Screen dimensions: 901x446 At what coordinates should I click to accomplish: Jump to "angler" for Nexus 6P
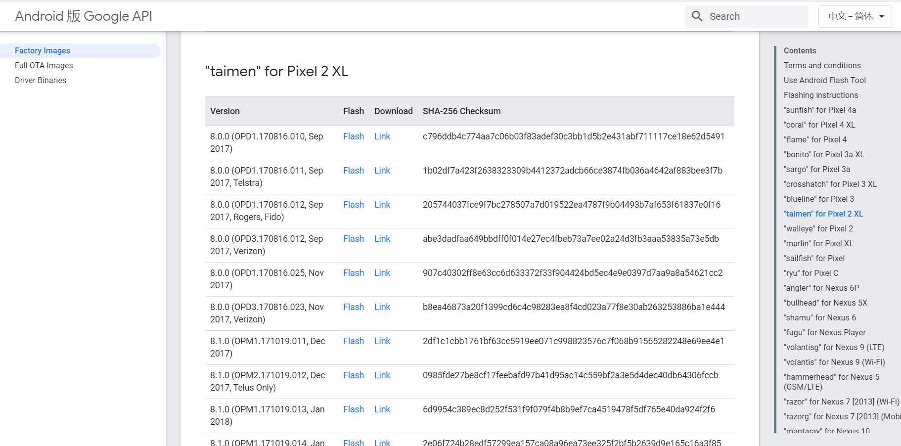821,288
